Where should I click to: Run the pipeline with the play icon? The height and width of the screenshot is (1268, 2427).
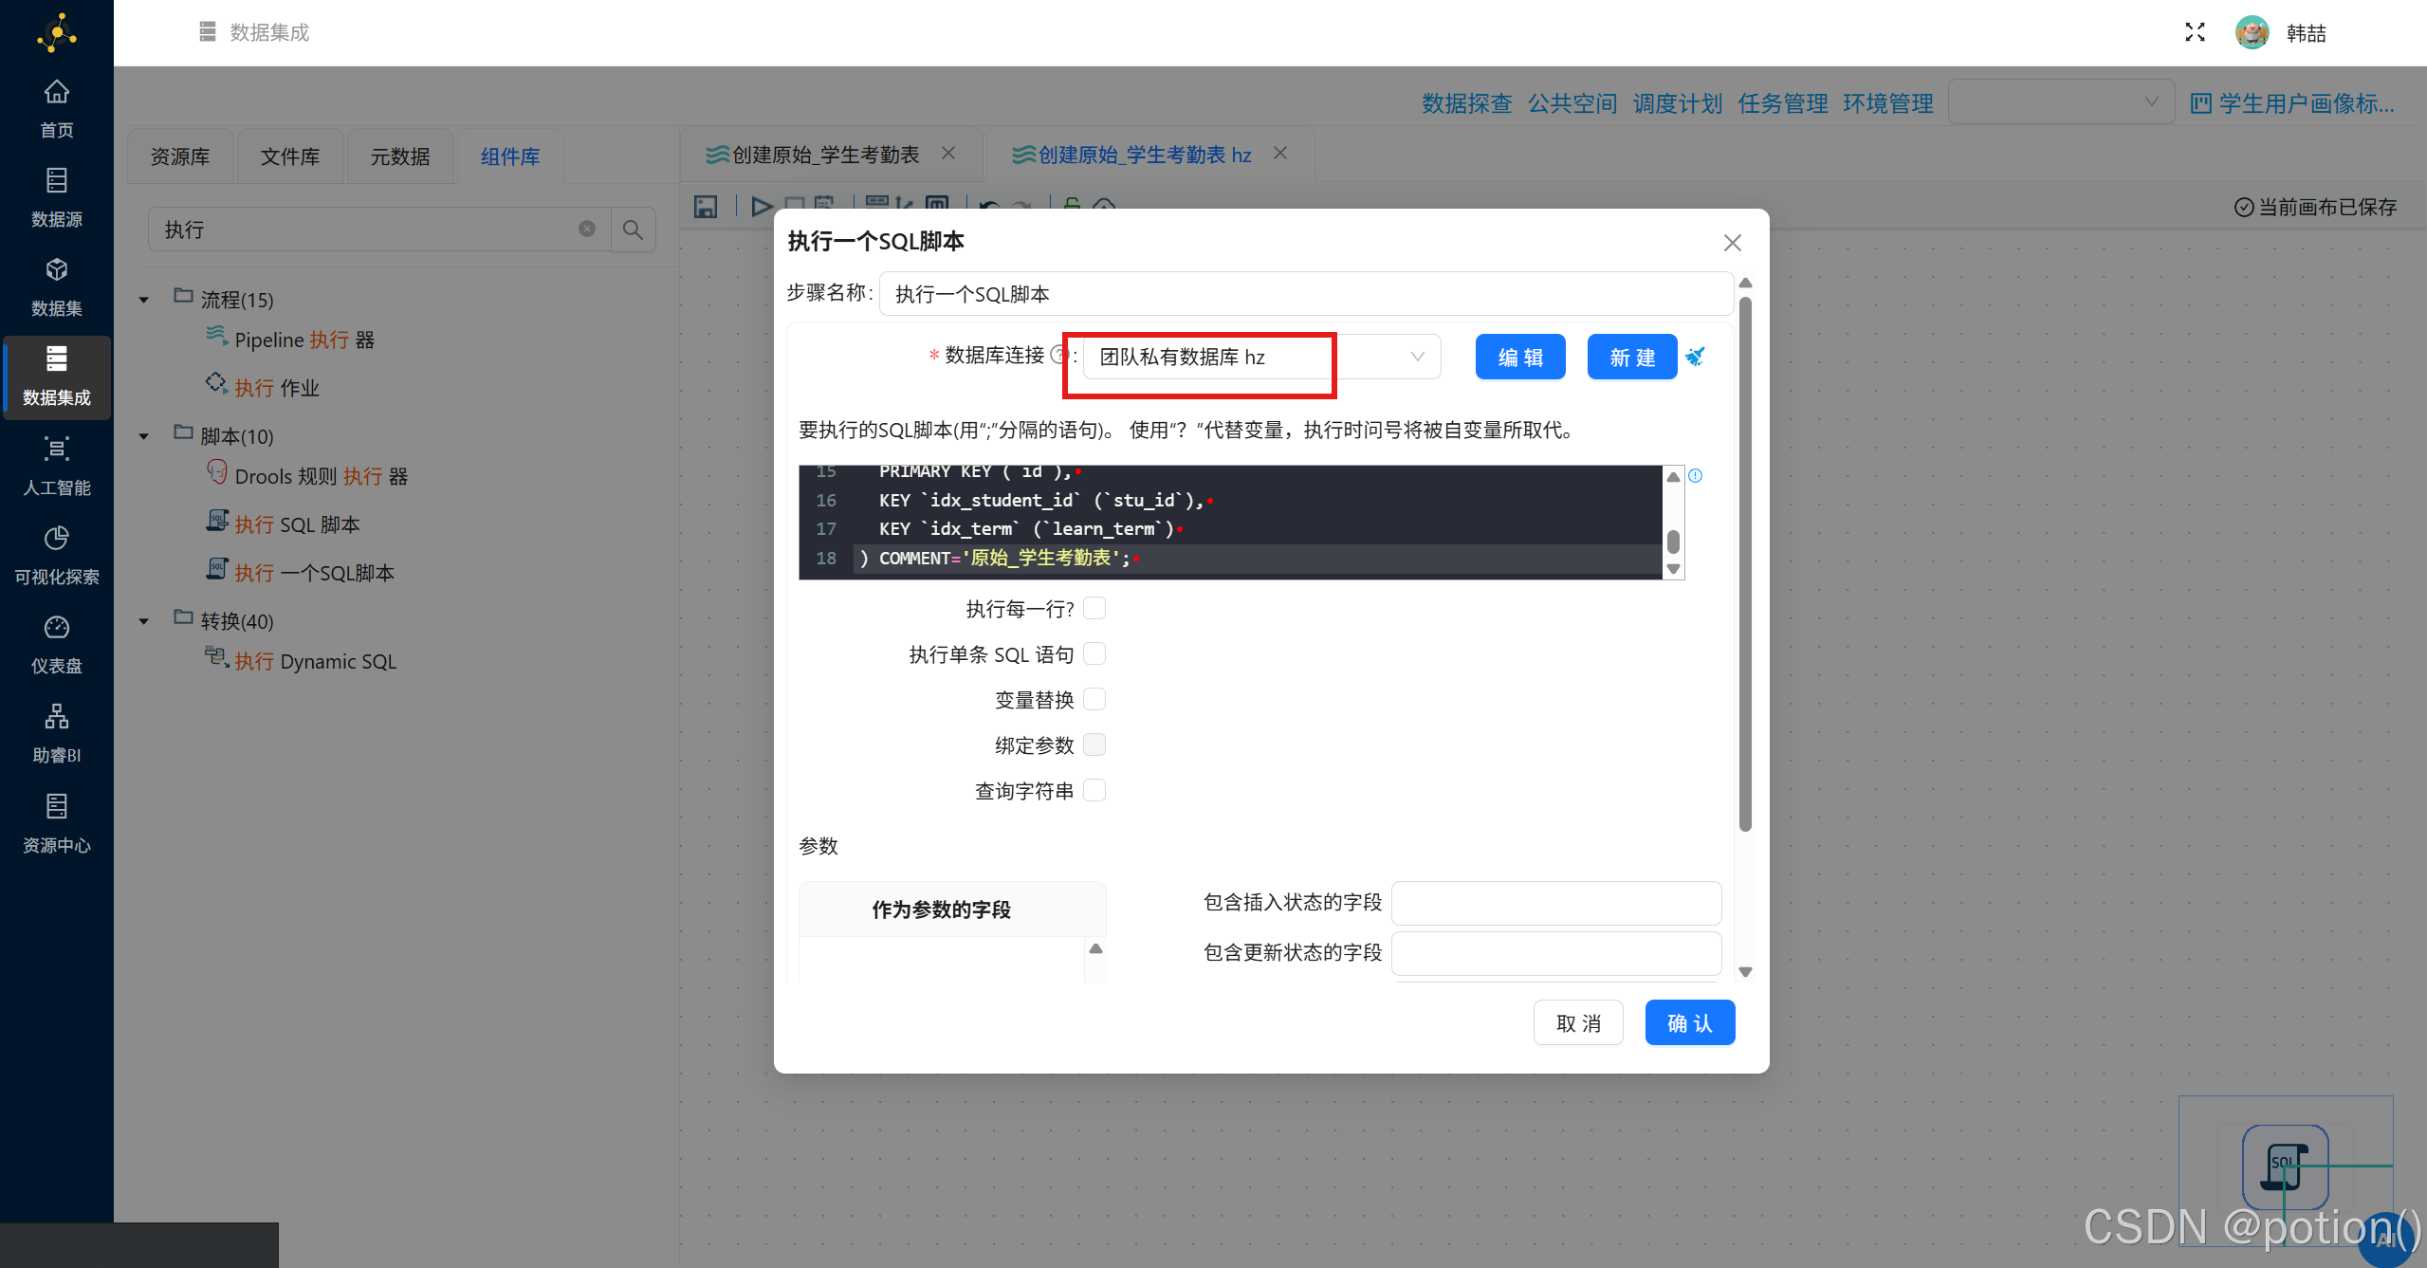[762, 206]
